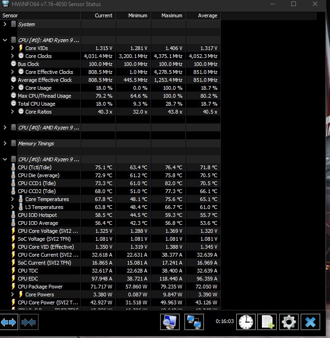The width and height of the screenshot is (330, 338).
Task: Click the Average column header
Action: 203,15
